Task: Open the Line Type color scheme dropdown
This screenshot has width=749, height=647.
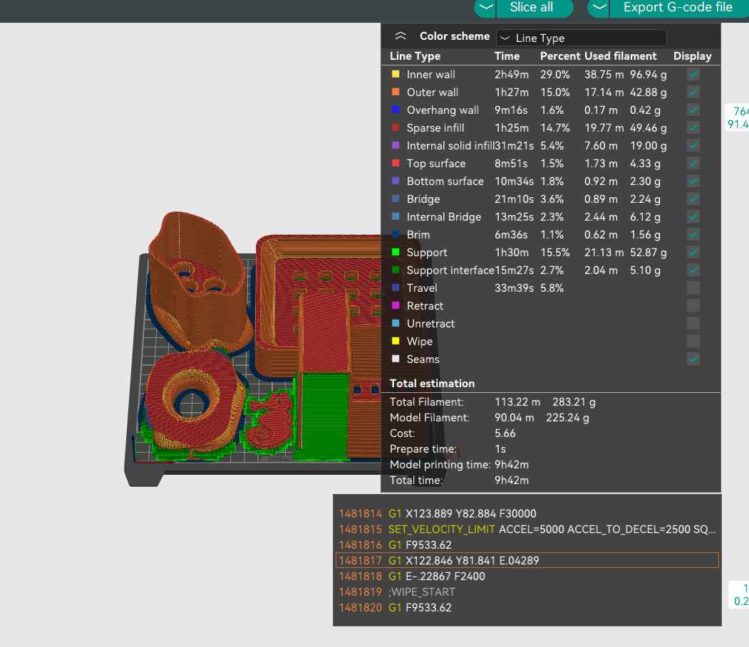Action: (581, 38)
